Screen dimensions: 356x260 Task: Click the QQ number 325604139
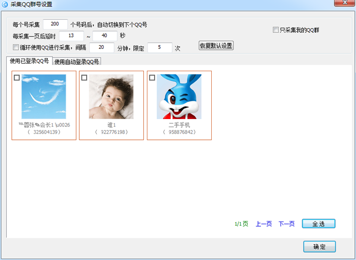[x=46, y=132]
